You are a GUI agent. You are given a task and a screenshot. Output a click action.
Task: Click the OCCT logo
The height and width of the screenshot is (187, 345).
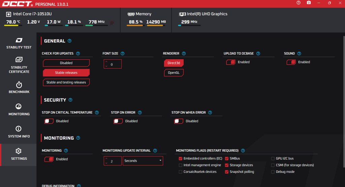click(17, 4)
